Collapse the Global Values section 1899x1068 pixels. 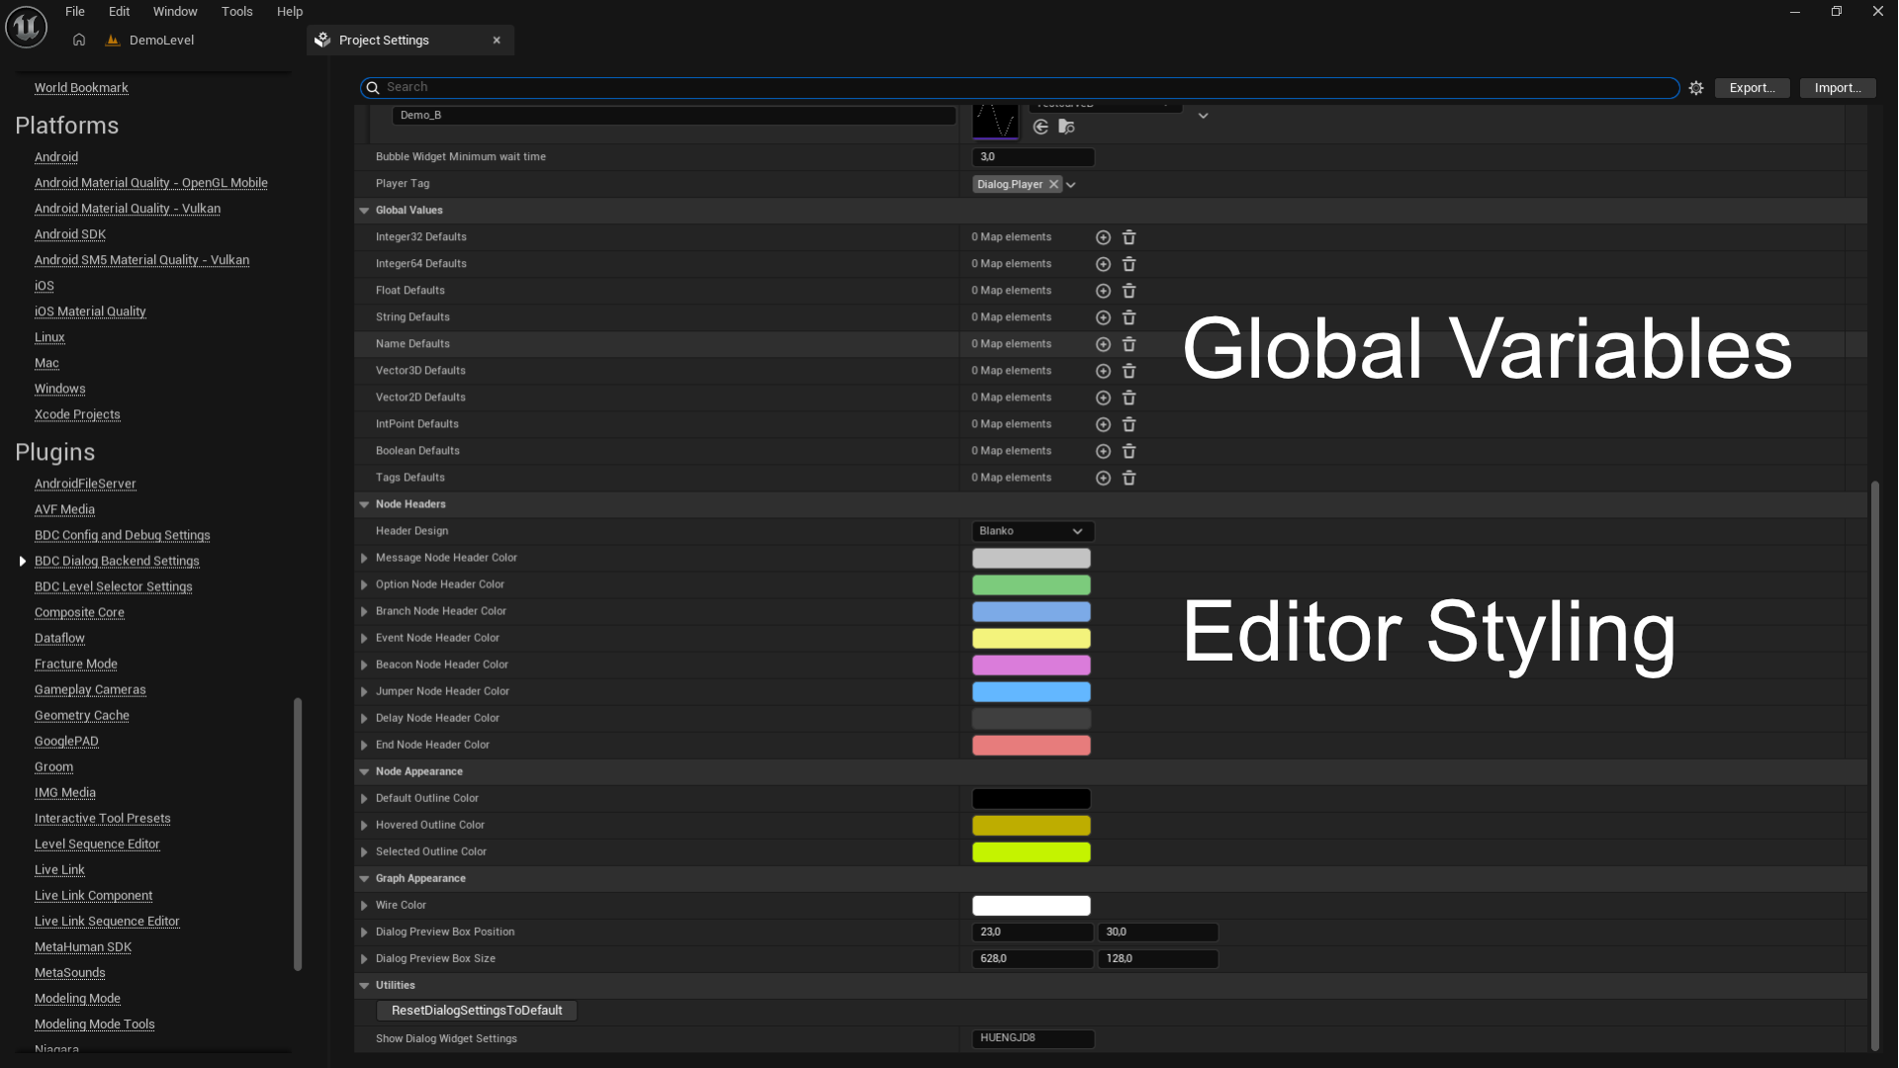tap(364, 211)
